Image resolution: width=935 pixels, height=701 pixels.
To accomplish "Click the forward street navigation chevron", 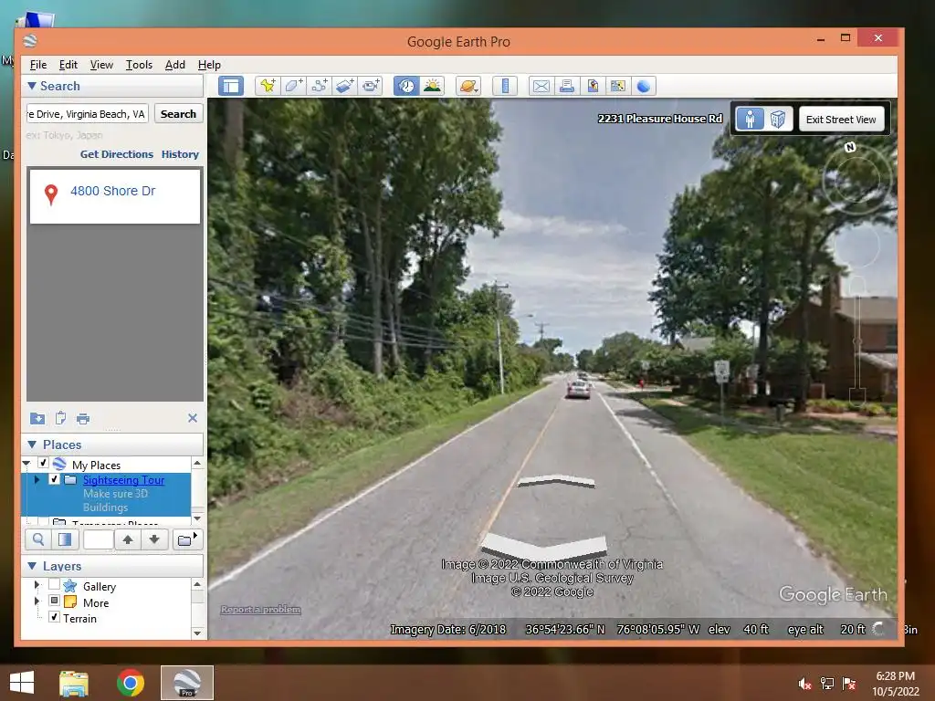I will click(x=556, y=480).
